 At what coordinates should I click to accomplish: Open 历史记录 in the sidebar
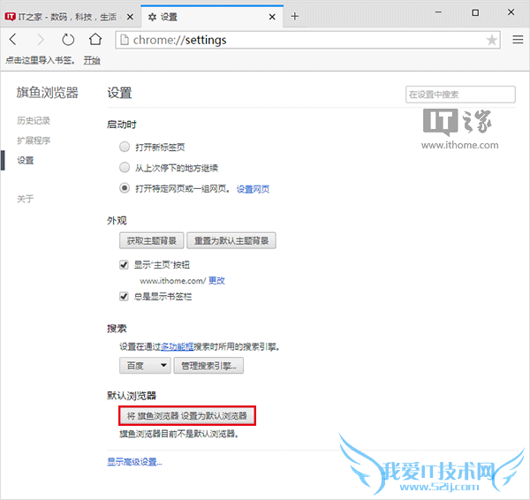click(34, 120)
